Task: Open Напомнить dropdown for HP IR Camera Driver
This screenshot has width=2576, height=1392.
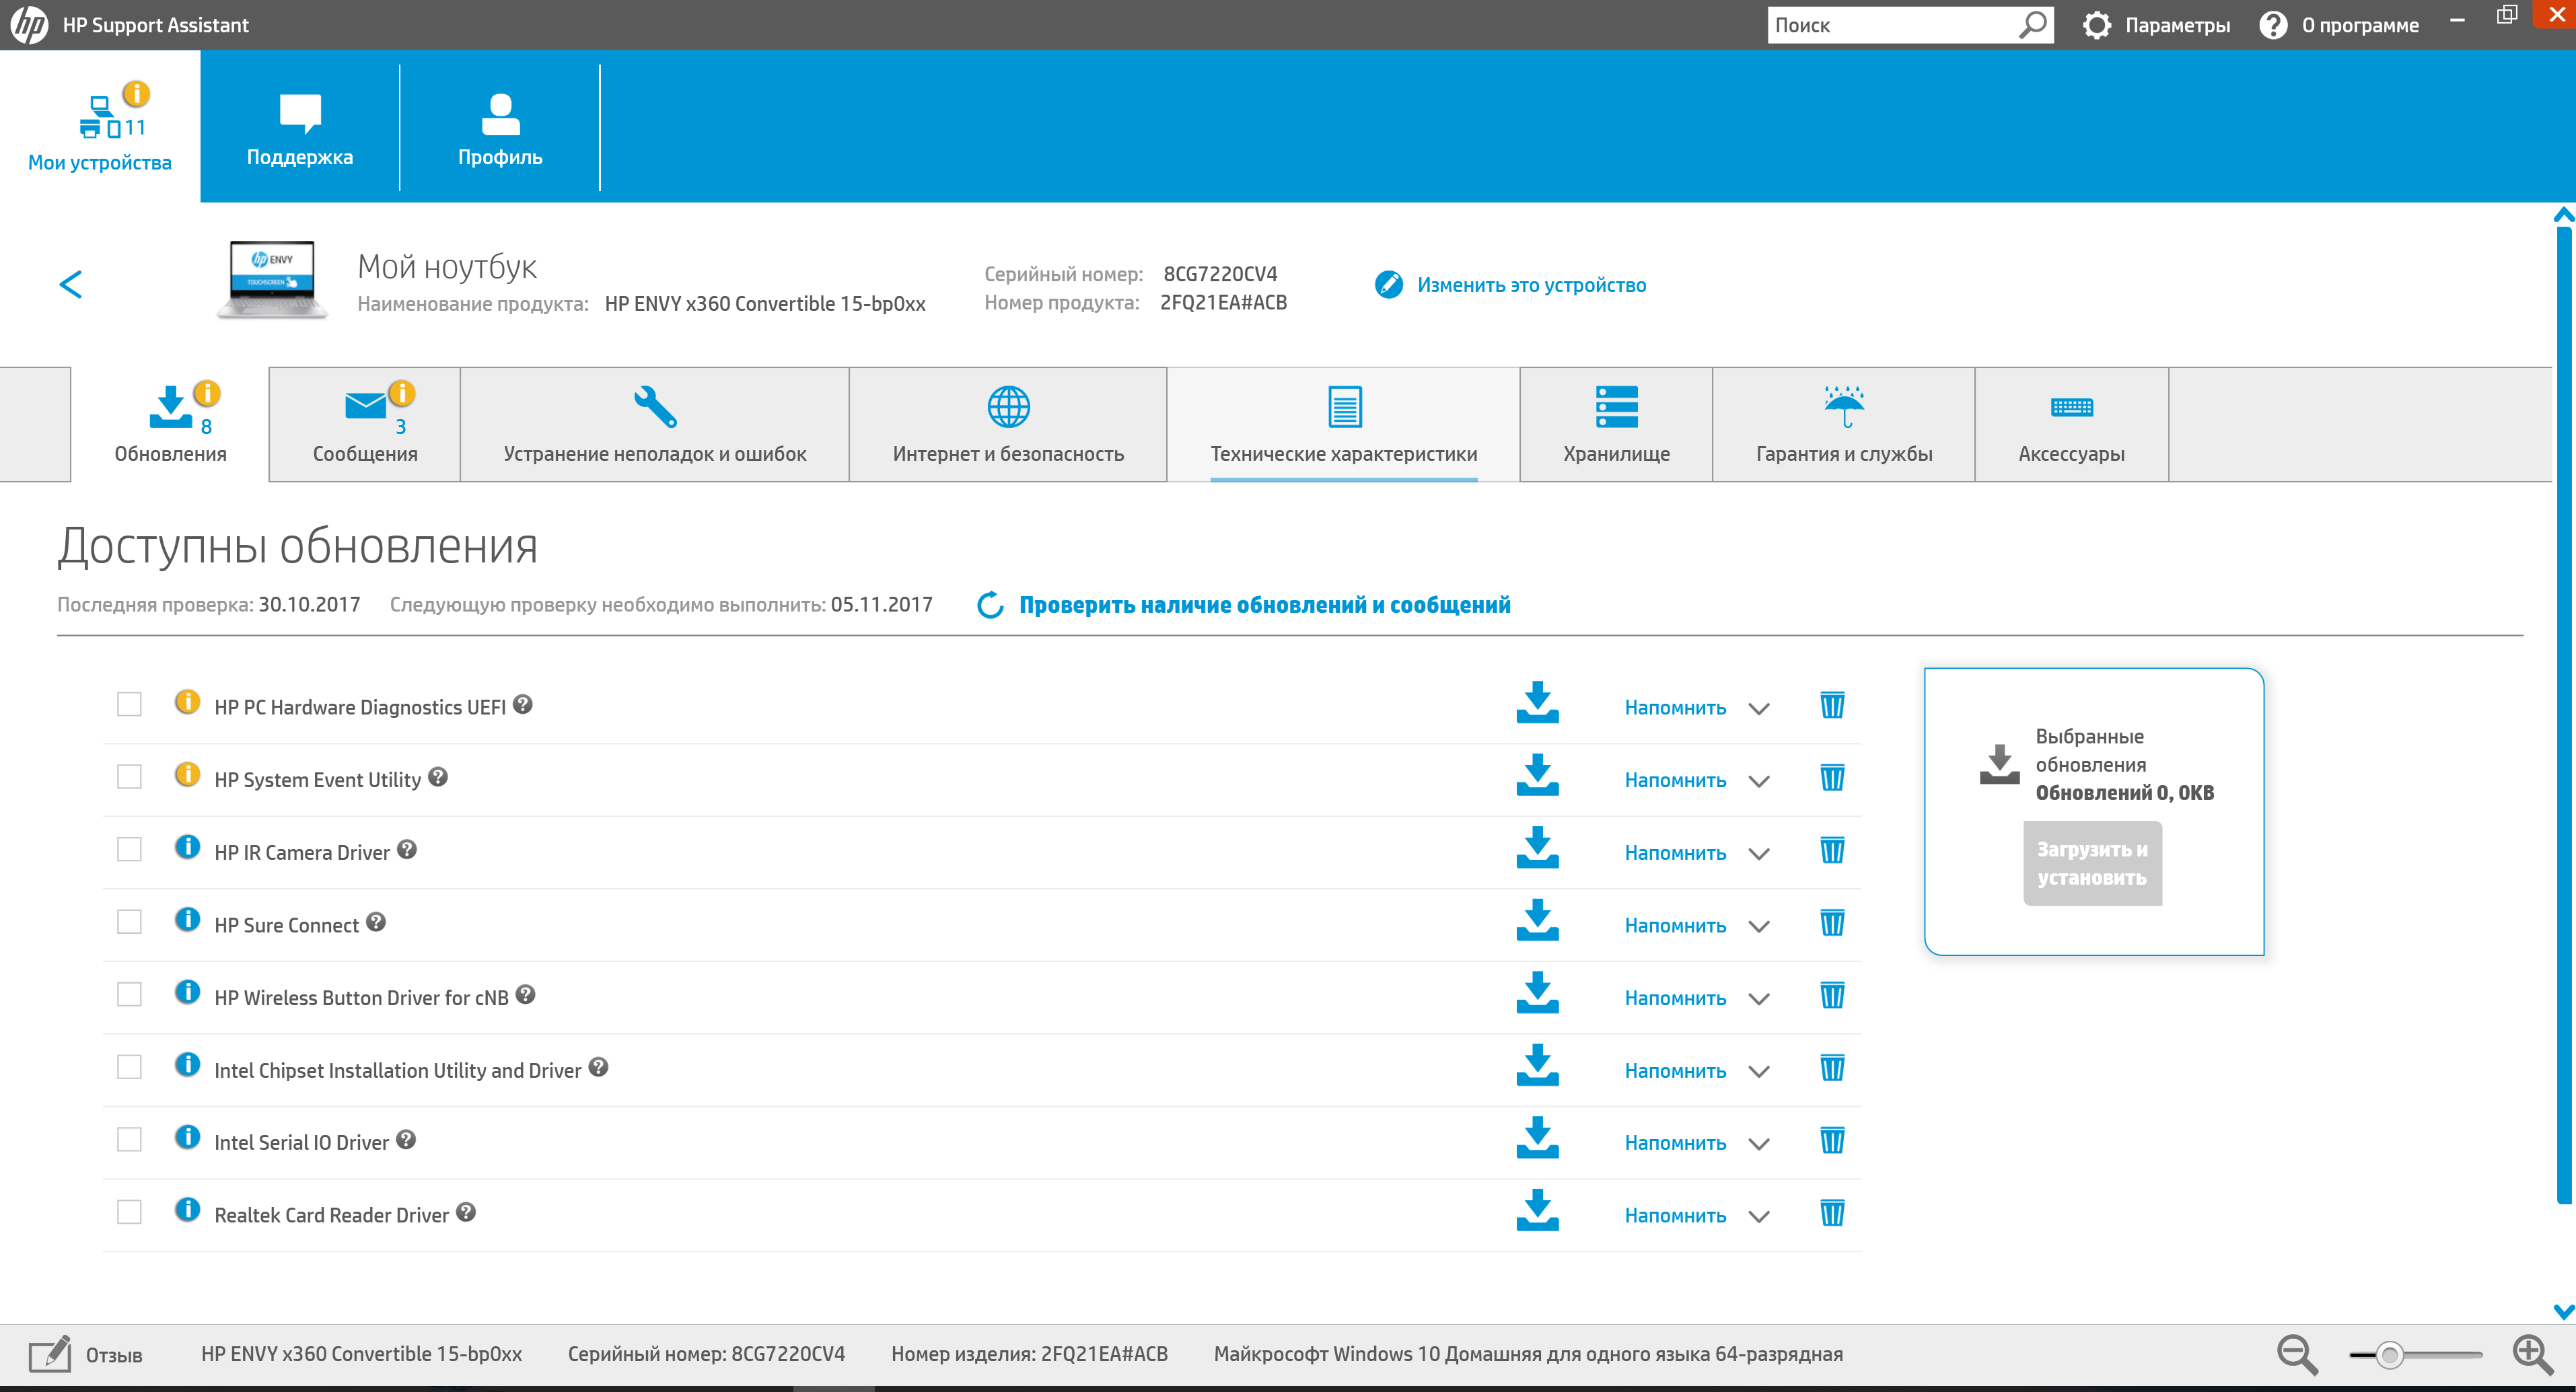Action: pos(1759,854)
